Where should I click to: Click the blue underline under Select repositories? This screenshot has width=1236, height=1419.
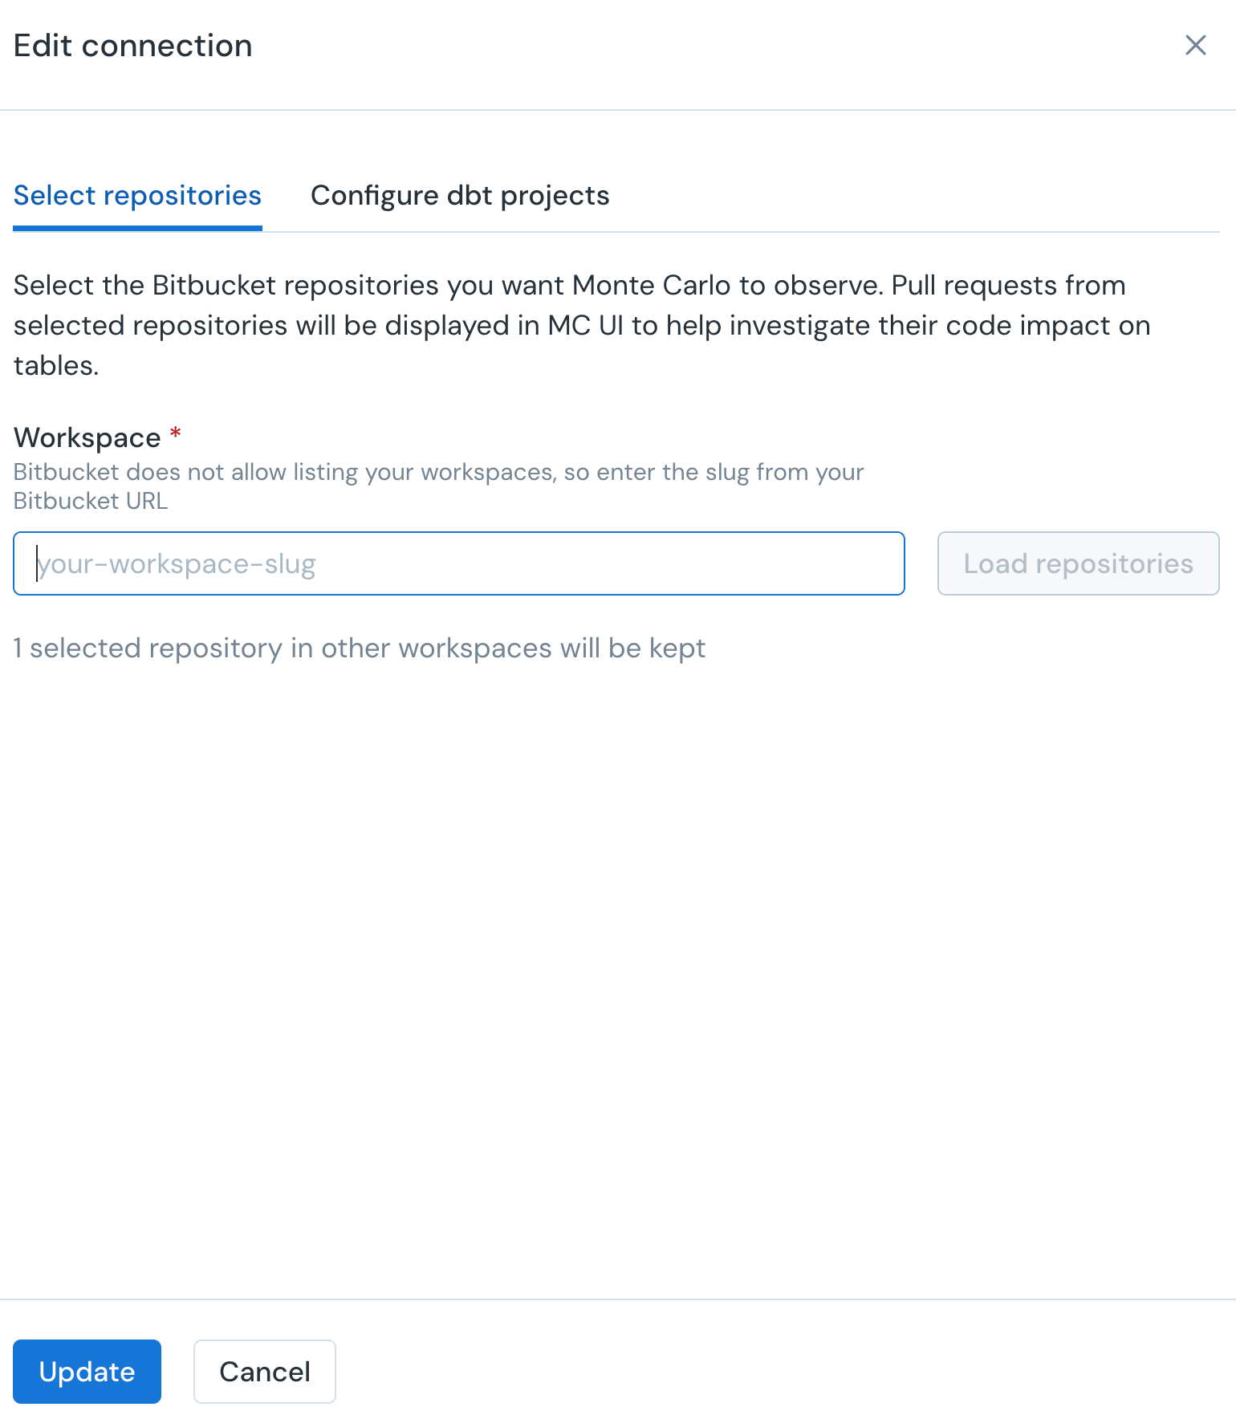point(137,229)
